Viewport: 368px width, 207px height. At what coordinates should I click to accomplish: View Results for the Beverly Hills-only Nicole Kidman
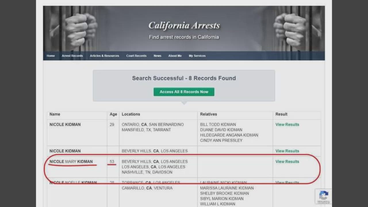point(287,151)
